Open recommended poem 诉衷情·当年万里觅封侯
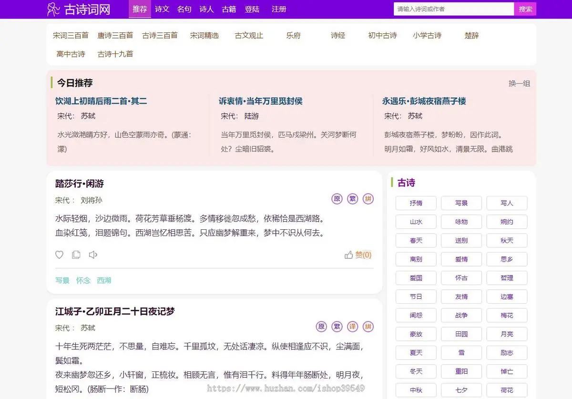 (261, 101)
